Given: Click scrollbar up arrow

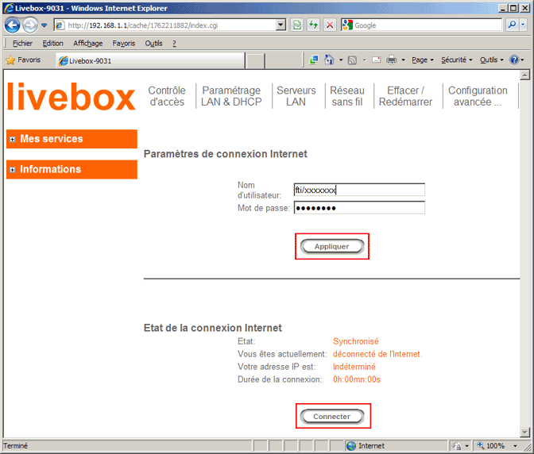Looking at the screenshot, I should (x=524, y=75).
